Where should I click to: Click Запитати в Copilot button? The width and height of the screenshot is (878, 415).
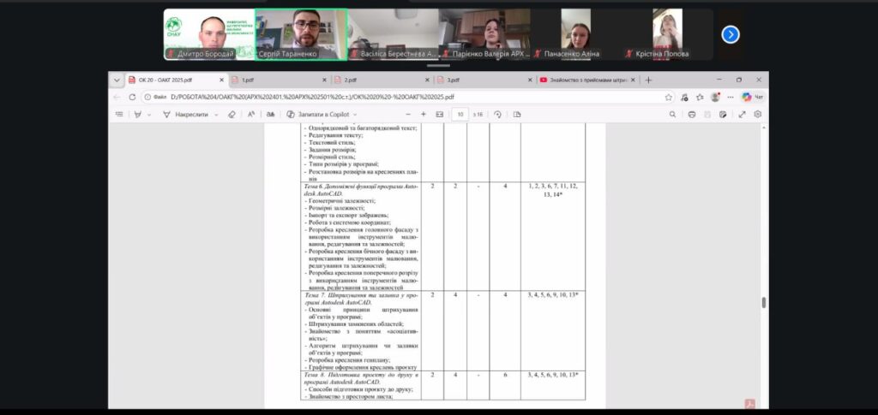(322, 114)
